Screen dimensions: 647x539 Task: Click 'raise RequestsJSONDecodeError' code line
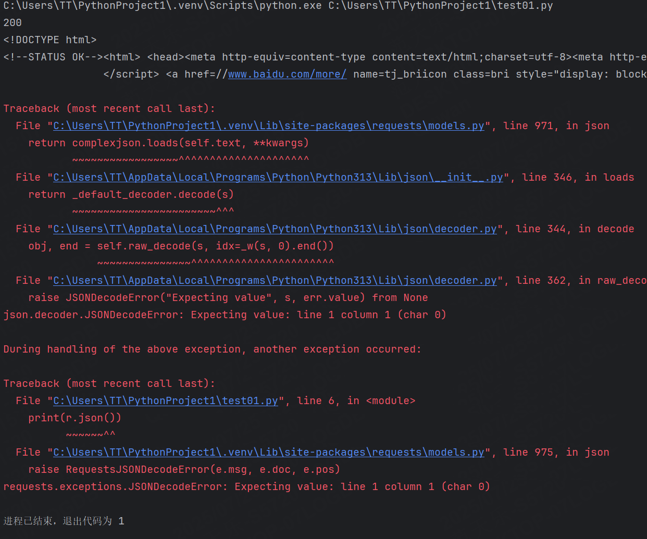(184, 469)
